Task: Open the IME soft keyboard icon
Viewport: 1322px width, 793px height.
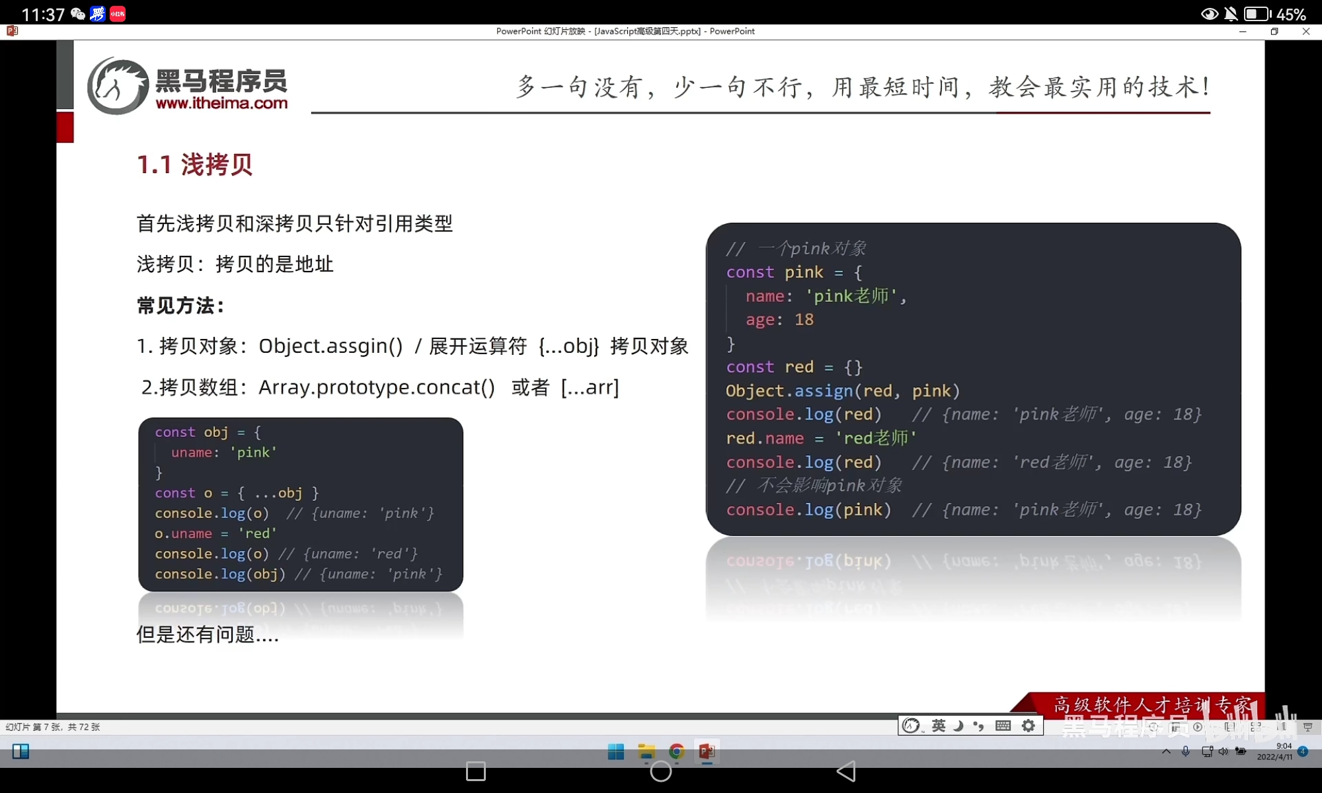Action: [x=1003, y=726]
